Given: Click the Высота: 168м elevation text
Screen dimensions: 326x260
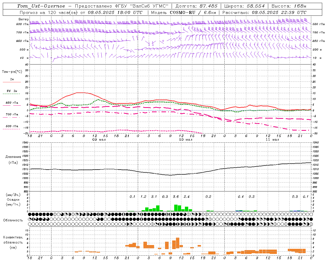Looking at the screenshot, I should pos(289,6).
